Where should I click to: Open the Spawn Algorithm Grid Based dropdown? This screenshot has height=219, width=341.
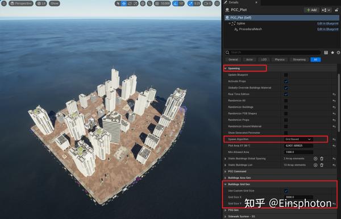[x=298, y=139]
